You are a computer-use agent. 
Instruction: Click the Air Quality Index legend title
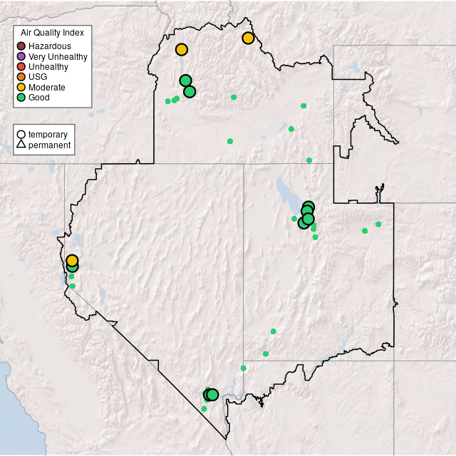click(x=53, y=33)
